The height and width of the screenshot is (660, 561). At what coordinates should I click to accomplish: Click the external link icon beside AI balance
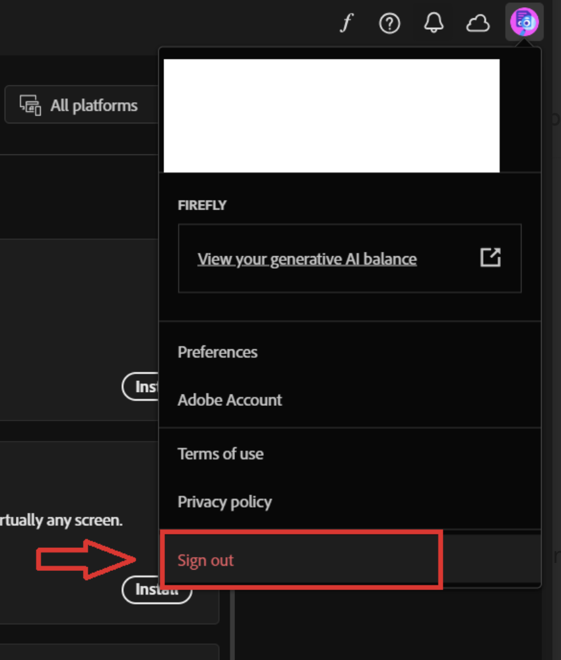[x=490, y=259]
